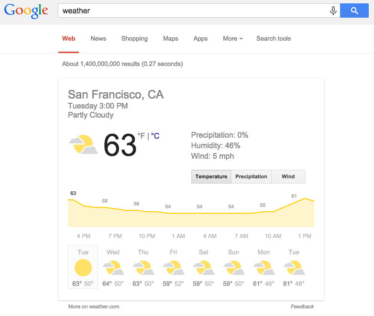Viewport: 374px width, 316px height.
Task: Switch chart to Wind view
Action: (x=288, y=176)
